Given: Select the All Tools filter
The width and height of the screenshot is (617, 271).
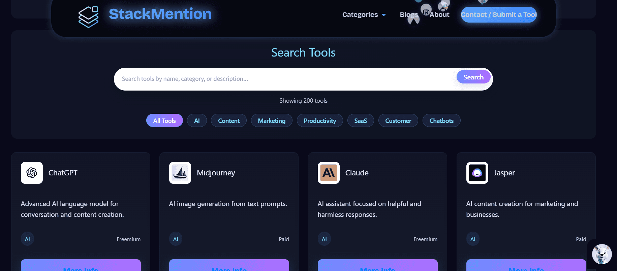Looking at the screenshot, I should 164,121.
